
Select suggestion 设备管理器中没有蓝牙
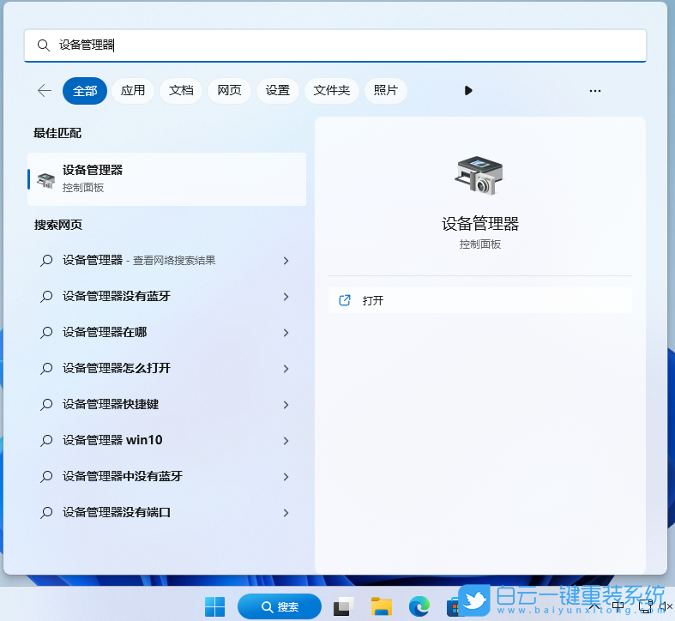coord(166,476)
